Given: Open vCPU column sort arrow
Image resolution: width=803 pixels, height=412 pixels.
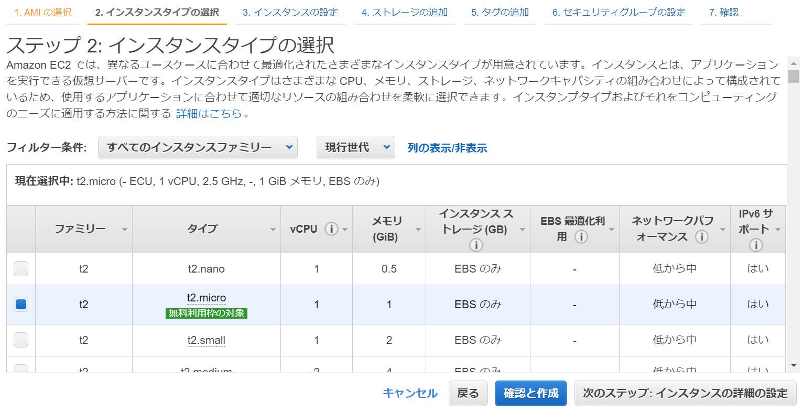Looking at the screenshot, I should pos(345,230).
